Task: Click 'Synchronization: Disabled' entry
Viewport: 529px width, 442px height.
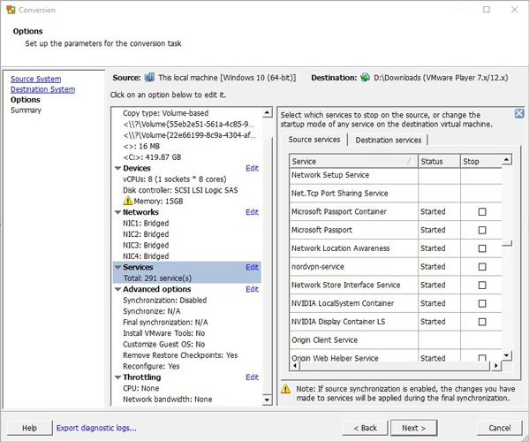Action: [x=164, y=301]
